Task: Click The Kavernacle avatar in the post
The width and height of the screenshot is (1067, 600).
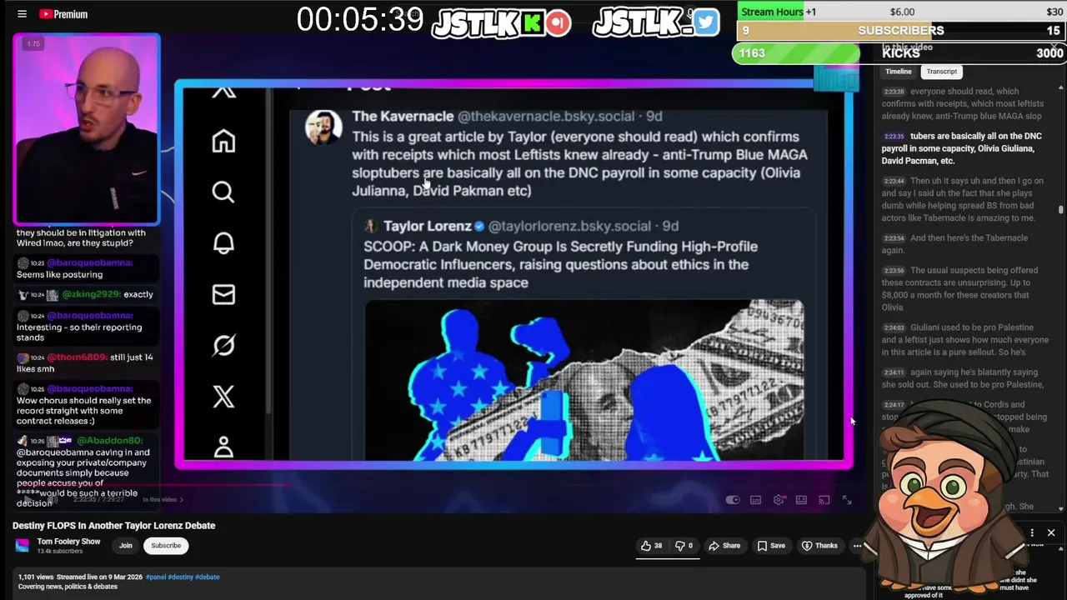Action: tap(323, 127)
